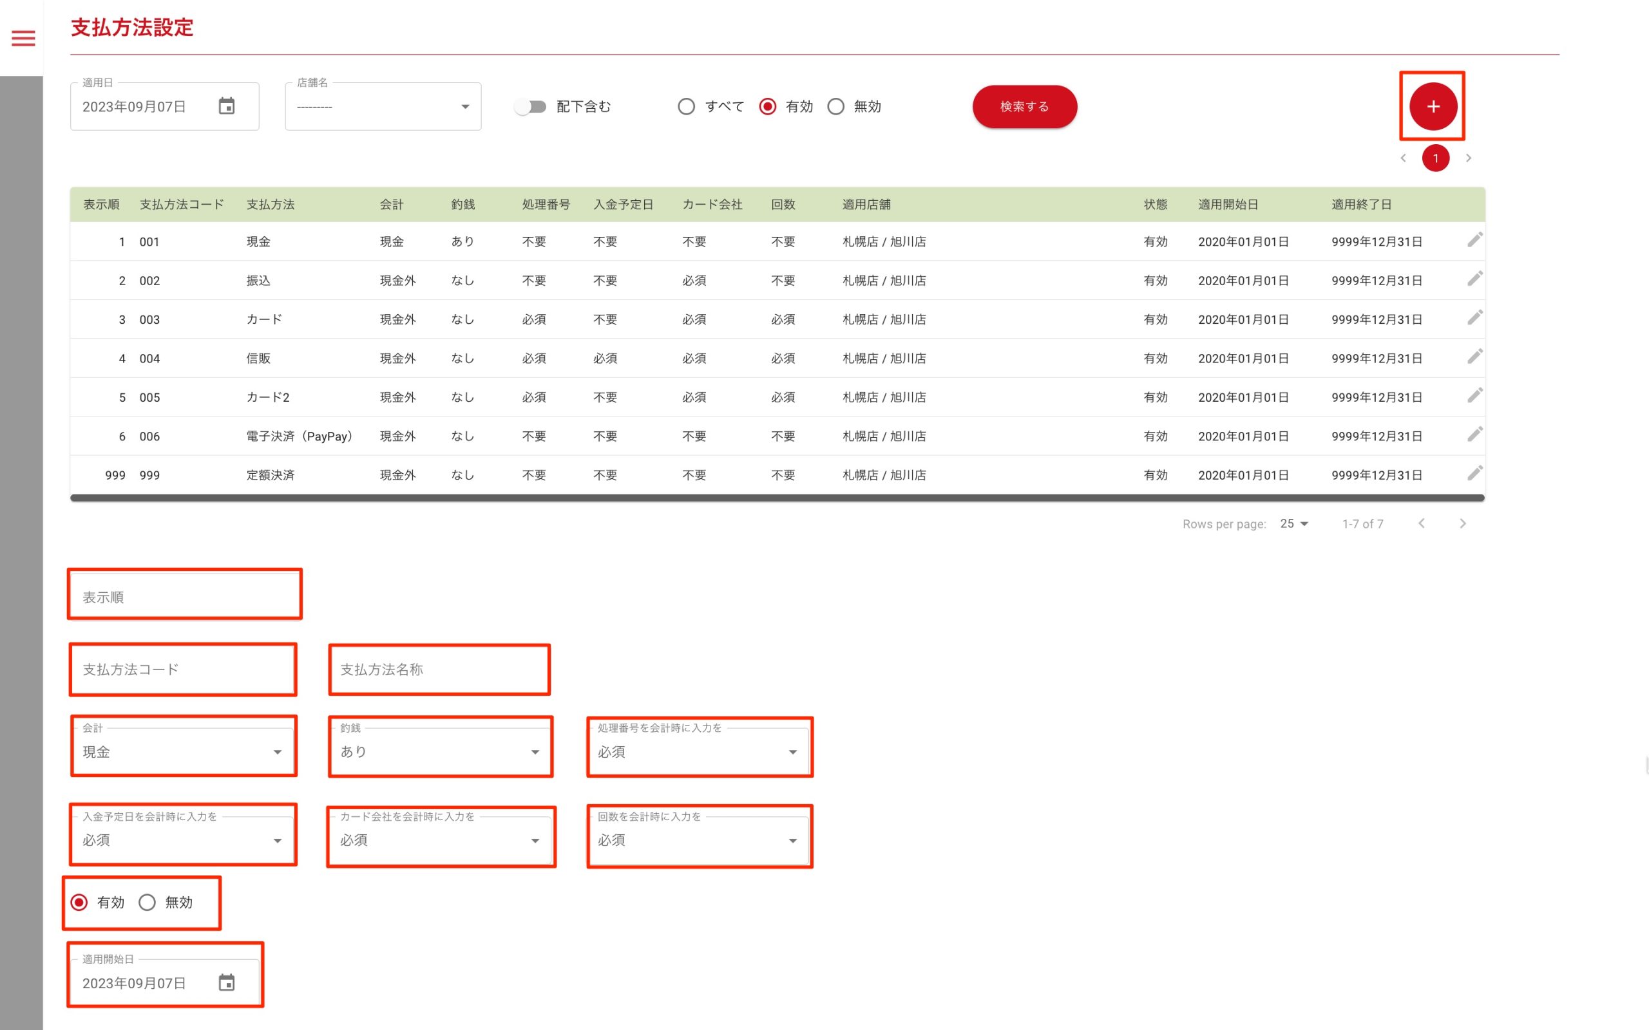The image size is (1649, 1030).
Task: Open the 釣銭 dropdown
Action: pyautogui.click(x=440, y=751)
